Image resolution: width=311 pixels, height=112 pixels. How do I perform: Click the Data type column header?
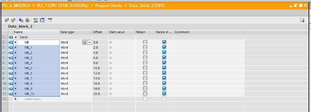point(76,32)
